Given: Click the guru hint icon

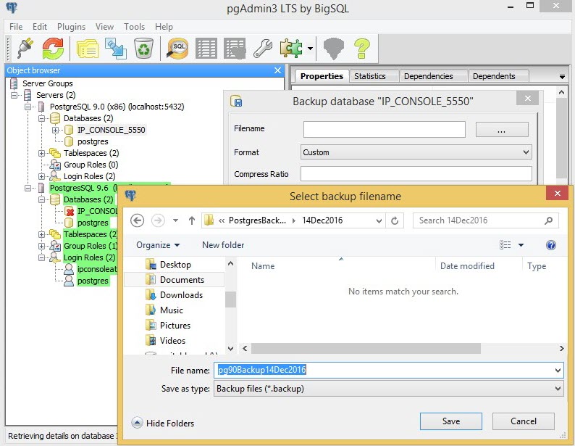Looking at the screenshot, I should [334, 49].
